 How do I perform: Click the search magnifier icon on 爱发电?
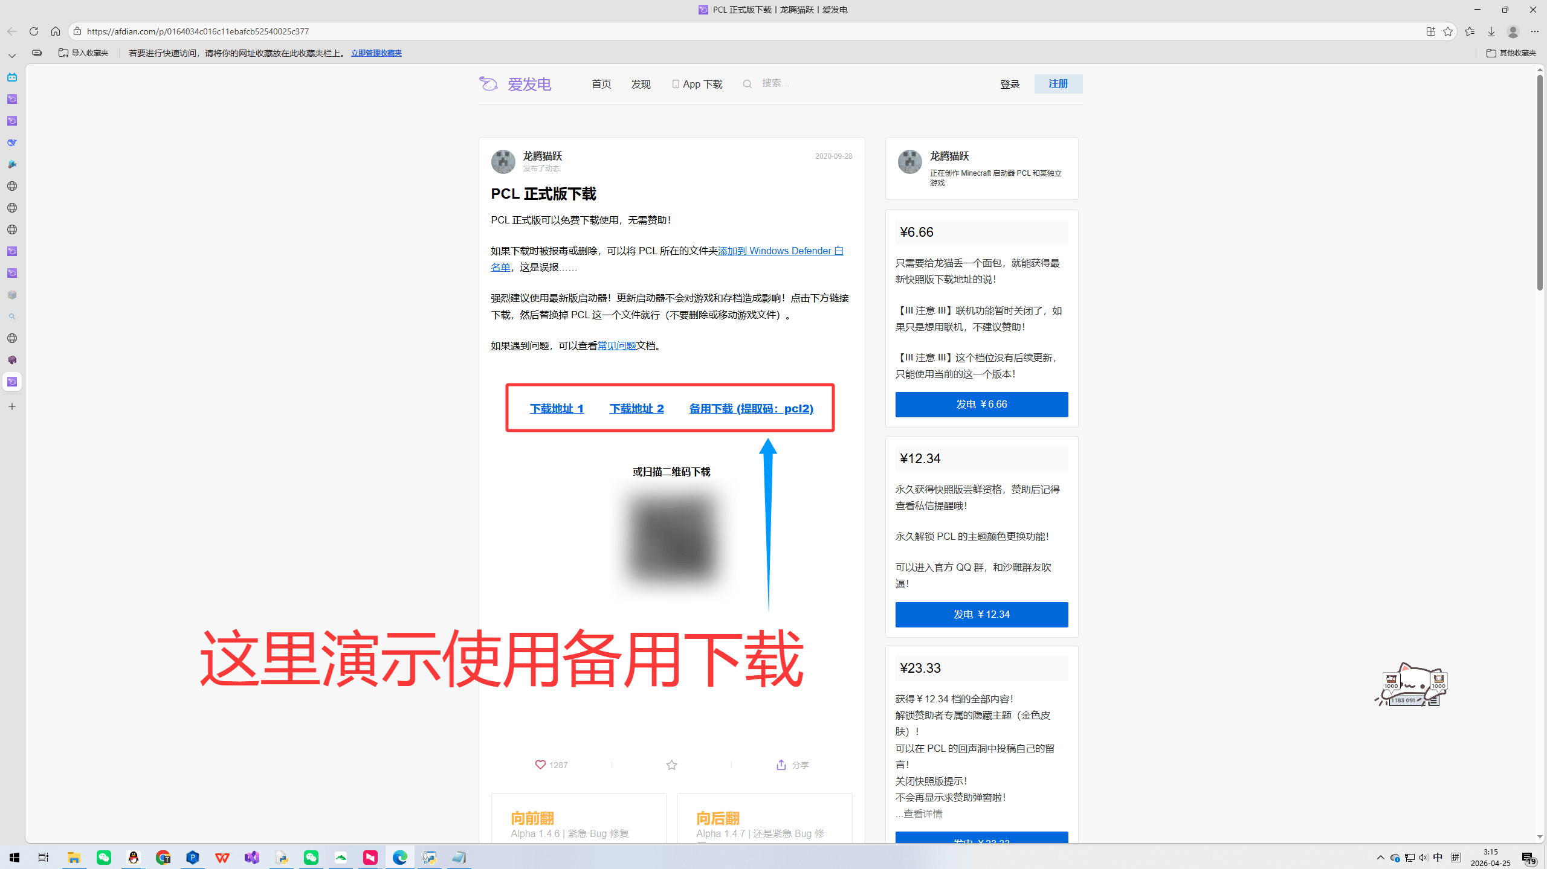(748, 84)
